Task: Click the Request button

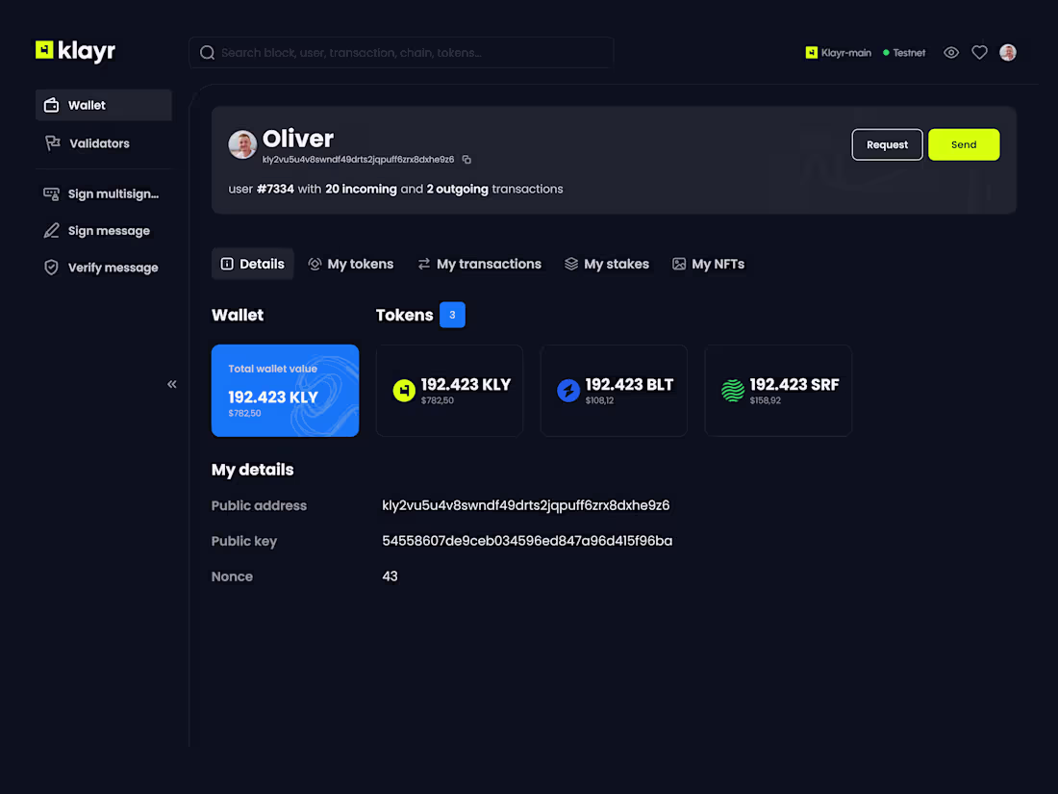Action: click(x=887, y=144)
